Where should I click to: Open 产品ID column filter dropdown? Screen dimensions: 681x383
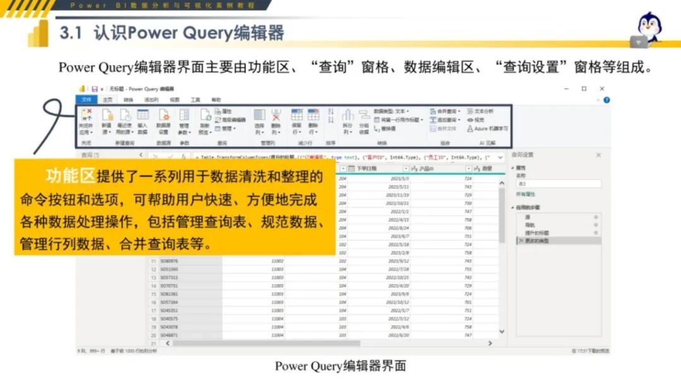[x=468, y=169]
